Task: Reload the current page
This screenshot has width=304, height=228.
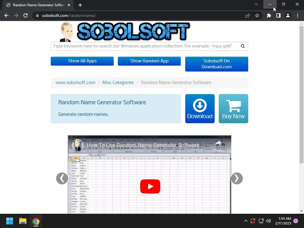Action: pyautogui.click(x=26, y=15)
